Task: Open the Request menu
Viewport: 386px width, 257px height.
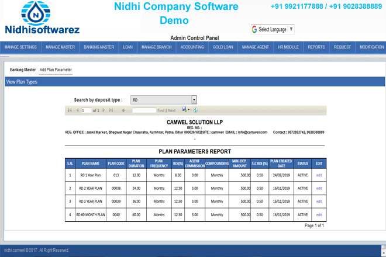Action: 342,47
